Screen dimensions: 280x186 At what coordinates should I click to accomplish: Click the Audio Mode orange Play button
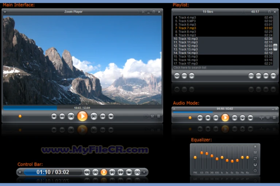[225, 118]
